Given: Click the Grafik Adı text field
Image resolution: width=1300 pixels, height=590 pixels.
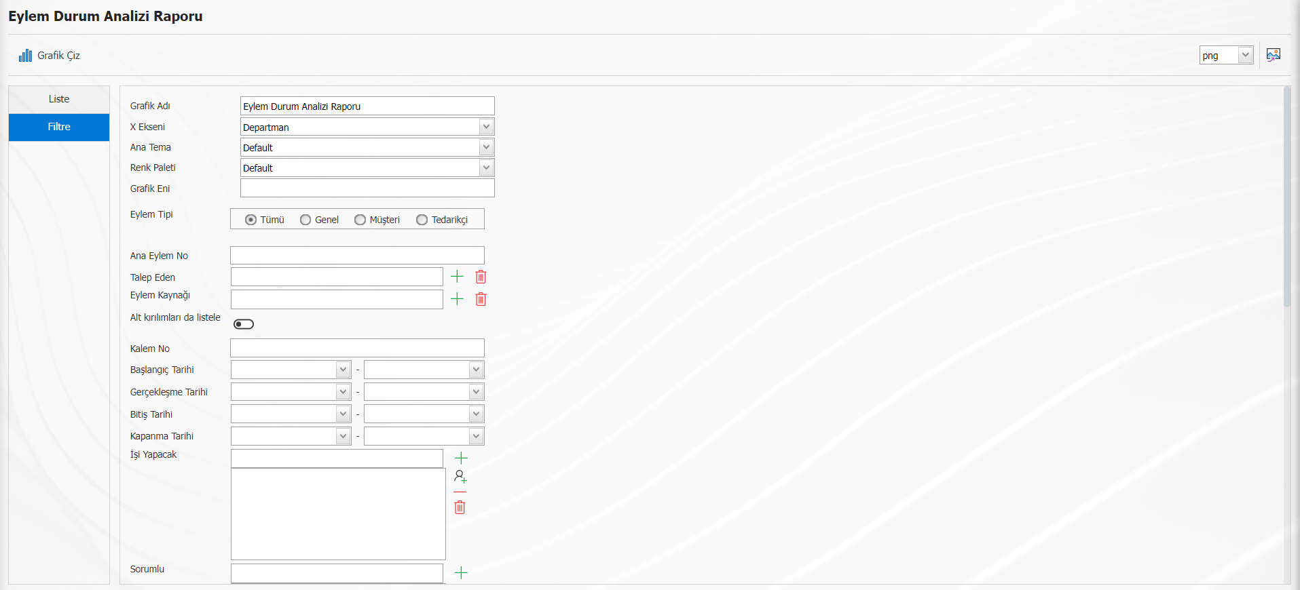Looking at the screenshot, I should (367, 106).
